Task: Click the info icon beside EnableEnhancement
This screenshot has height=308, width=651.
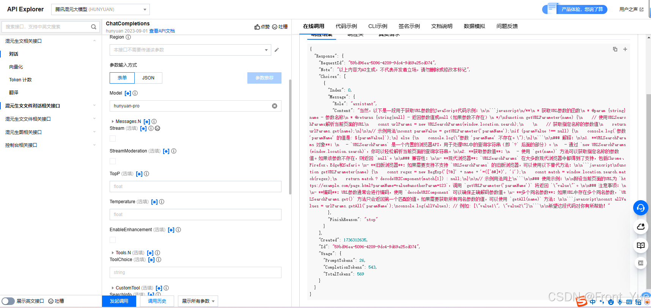Action: [x=178, y=230]
